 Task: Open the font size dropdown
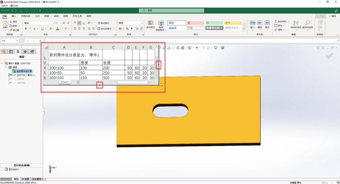tap(60, 23)
